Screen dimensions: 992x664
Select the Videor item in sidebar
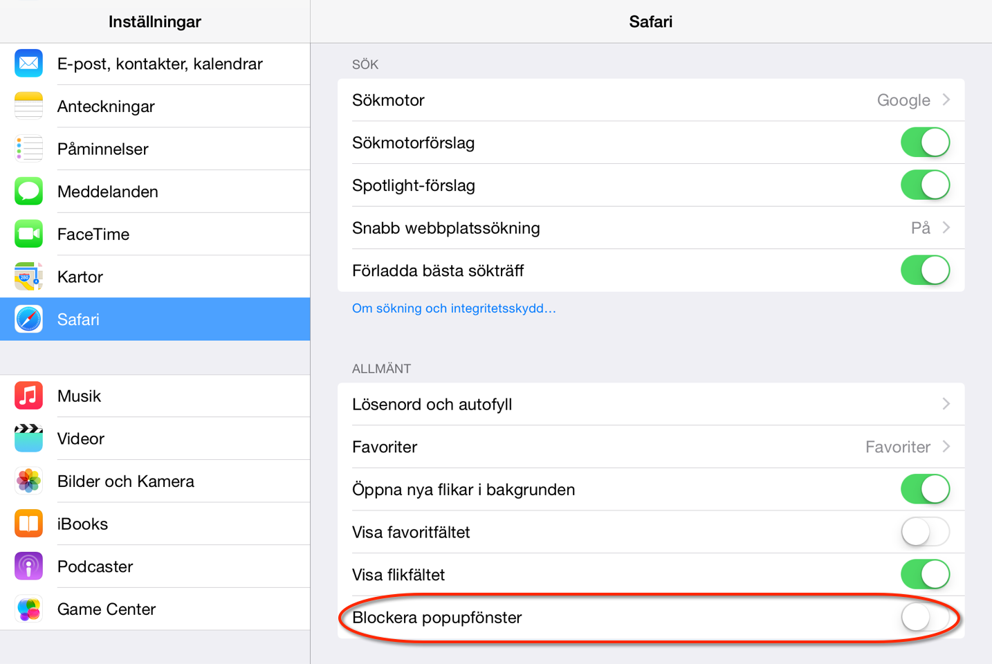click(x=155, y=439)
